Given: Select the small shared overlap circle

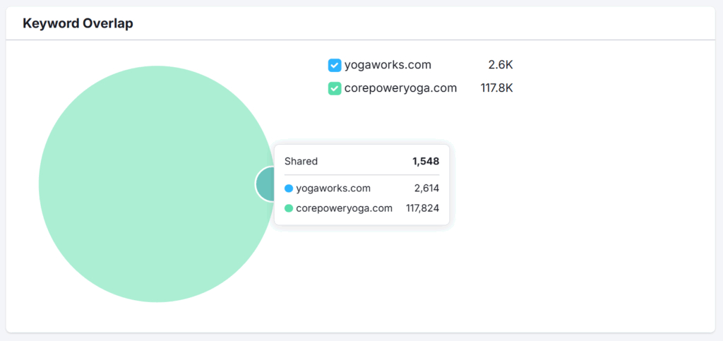Looking at the screenshot, I should click(x=265, y=184).
